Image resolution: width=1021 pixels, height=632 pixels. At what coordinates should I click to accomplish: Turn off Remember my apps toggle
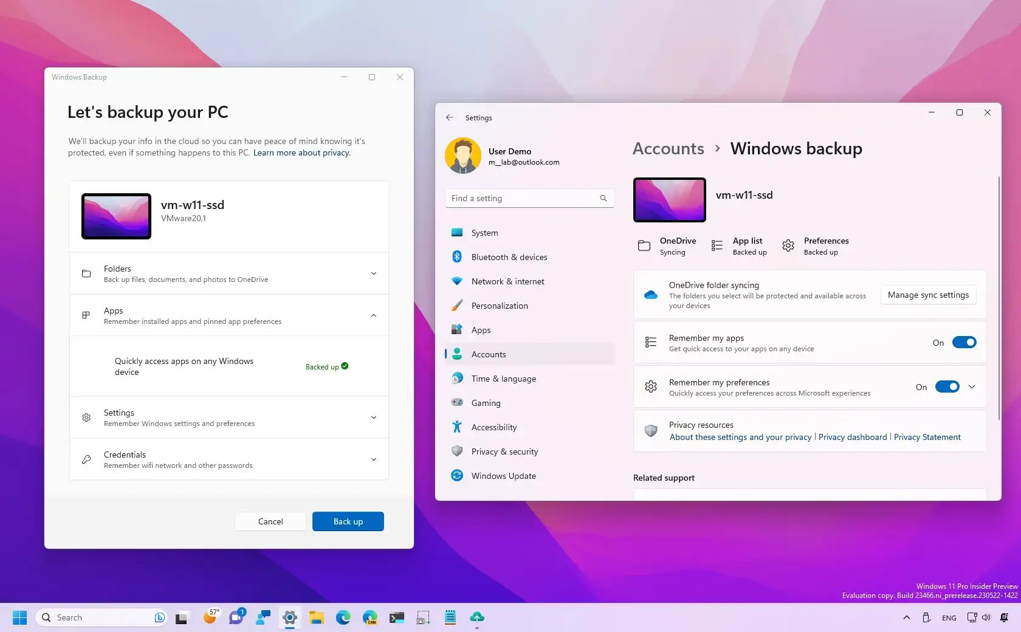(964, 342)
